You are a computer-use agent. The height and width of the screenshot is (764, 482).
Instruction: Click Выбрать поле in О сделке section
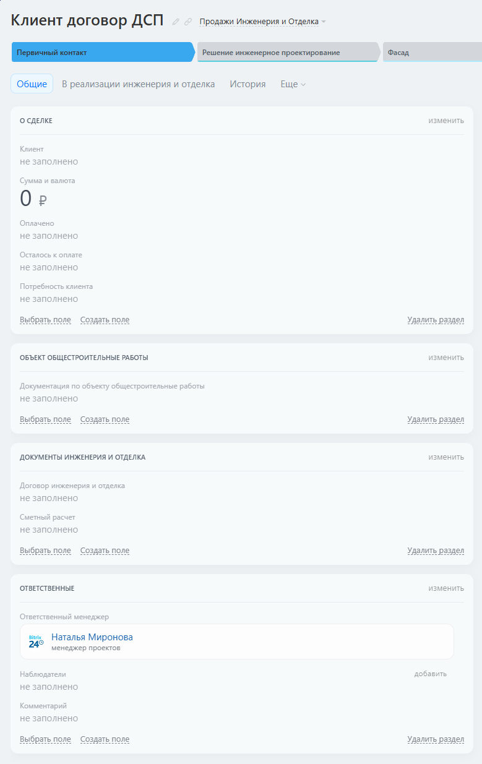coord(45,320)
